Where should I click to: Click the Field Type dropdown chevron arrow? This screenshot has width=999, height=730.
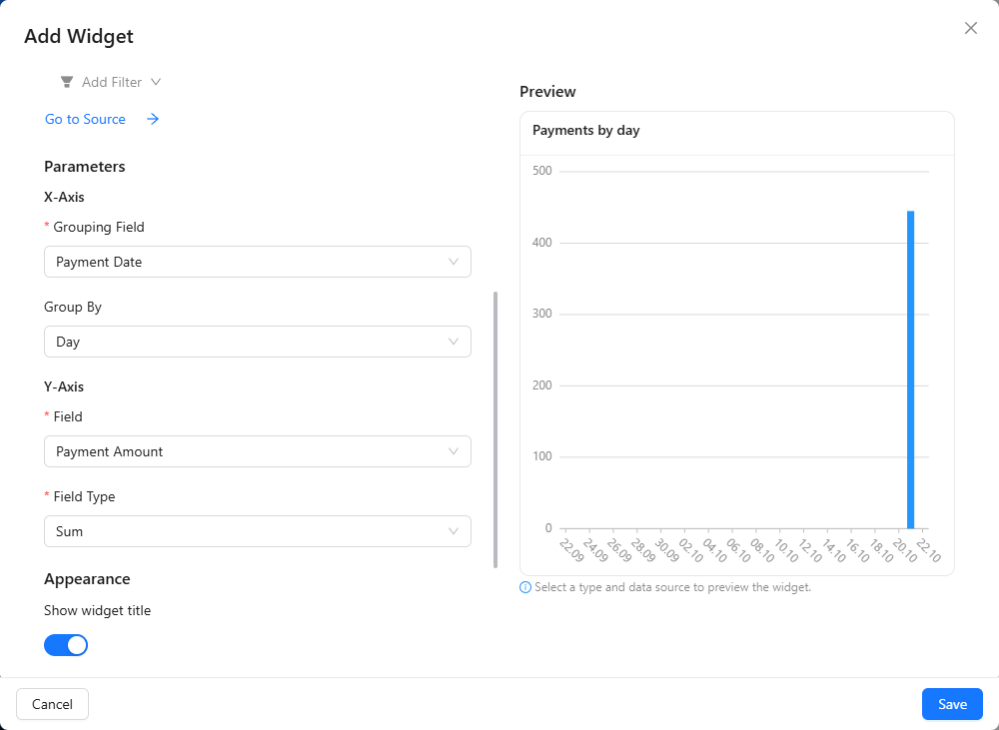tap(454, 531)
